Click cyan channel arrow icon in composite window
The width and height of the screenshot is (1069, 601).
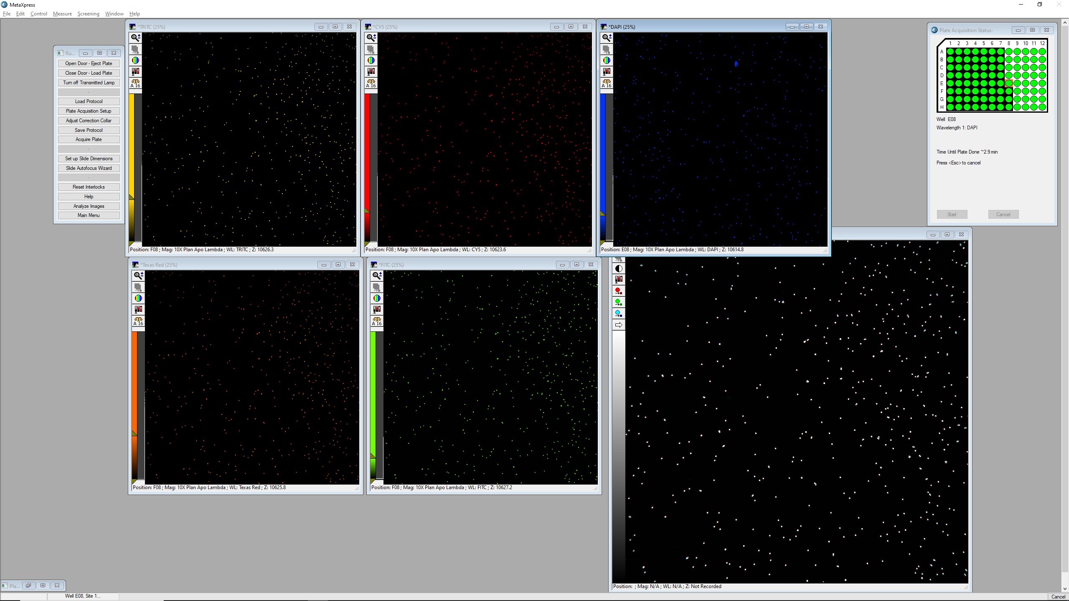[619, 313]
